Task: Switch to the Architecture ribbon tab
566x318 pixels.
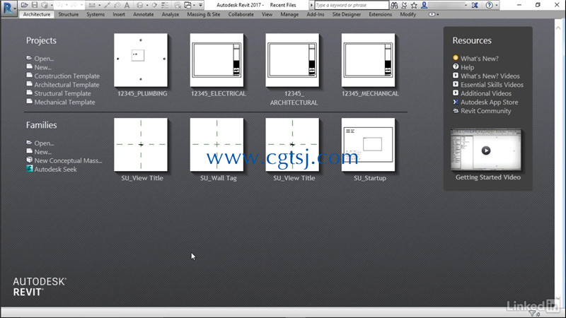Action: 37,14
